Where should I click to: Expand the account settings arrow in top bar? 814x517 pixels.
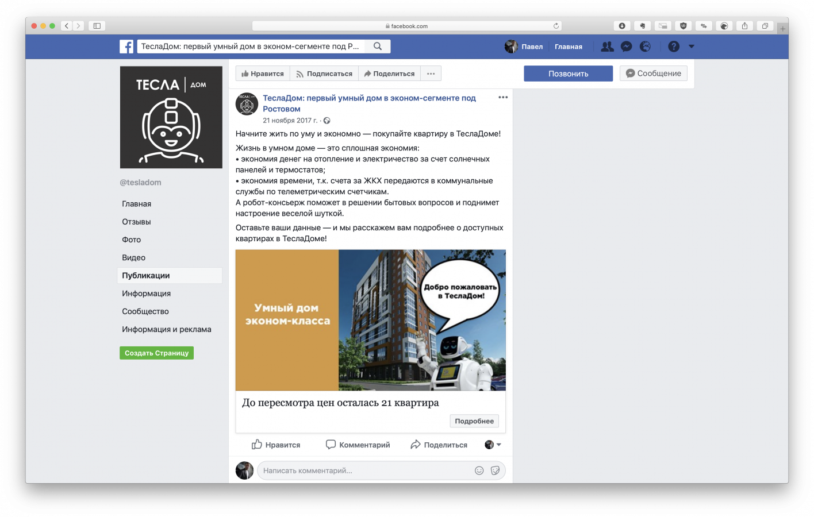(x=691, y=47)
